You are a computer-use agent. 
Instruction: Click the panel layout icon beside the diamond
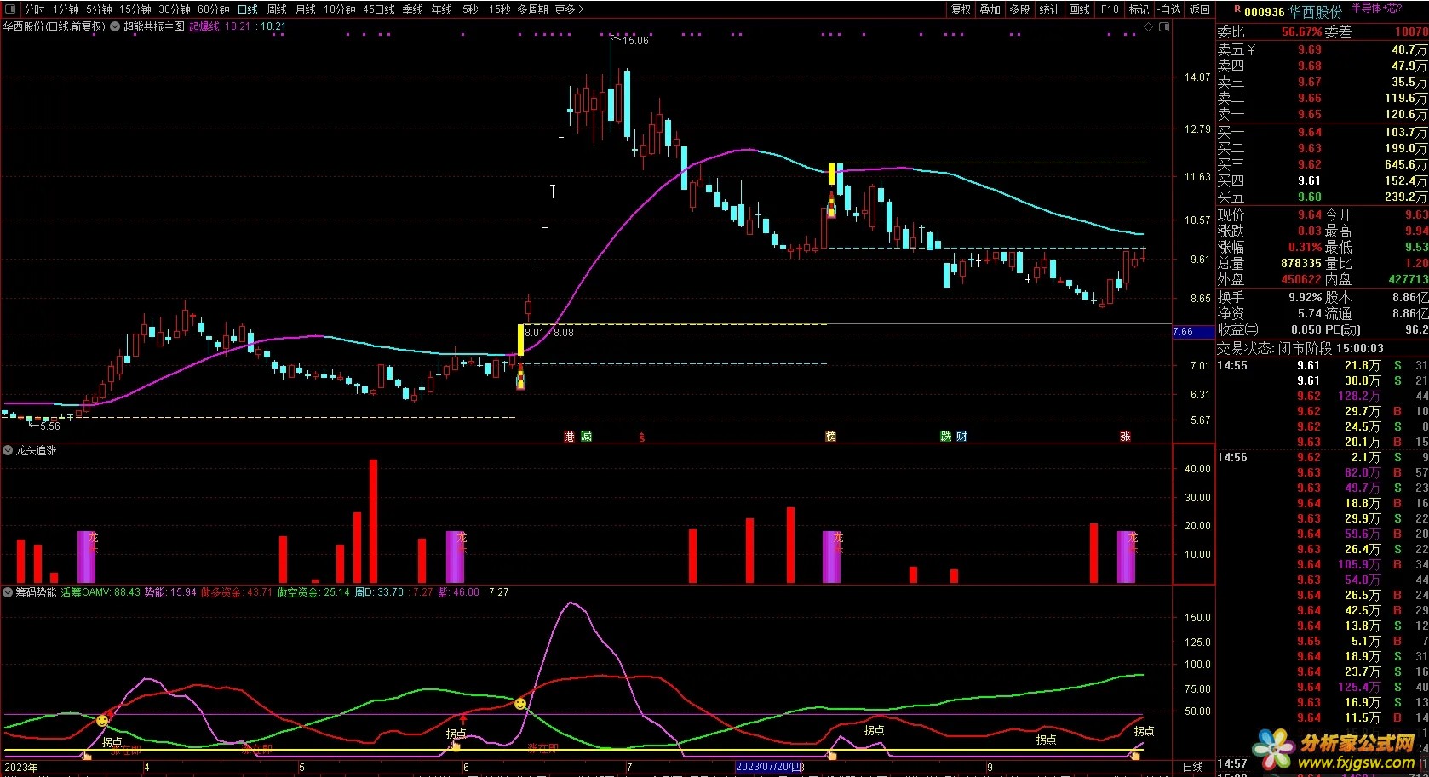pos(1164,26)
